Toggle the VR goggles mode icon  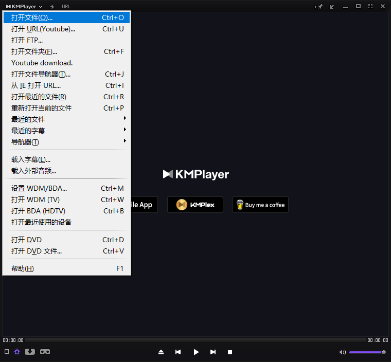coord(45,352)
